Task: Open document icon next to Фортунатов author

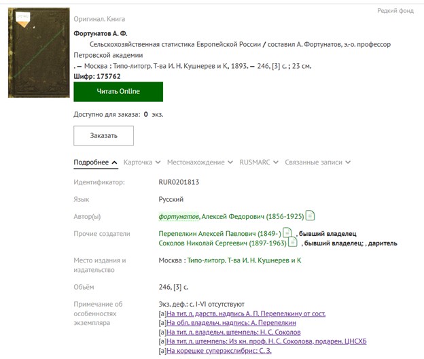Action: click(x=310, y=216)
